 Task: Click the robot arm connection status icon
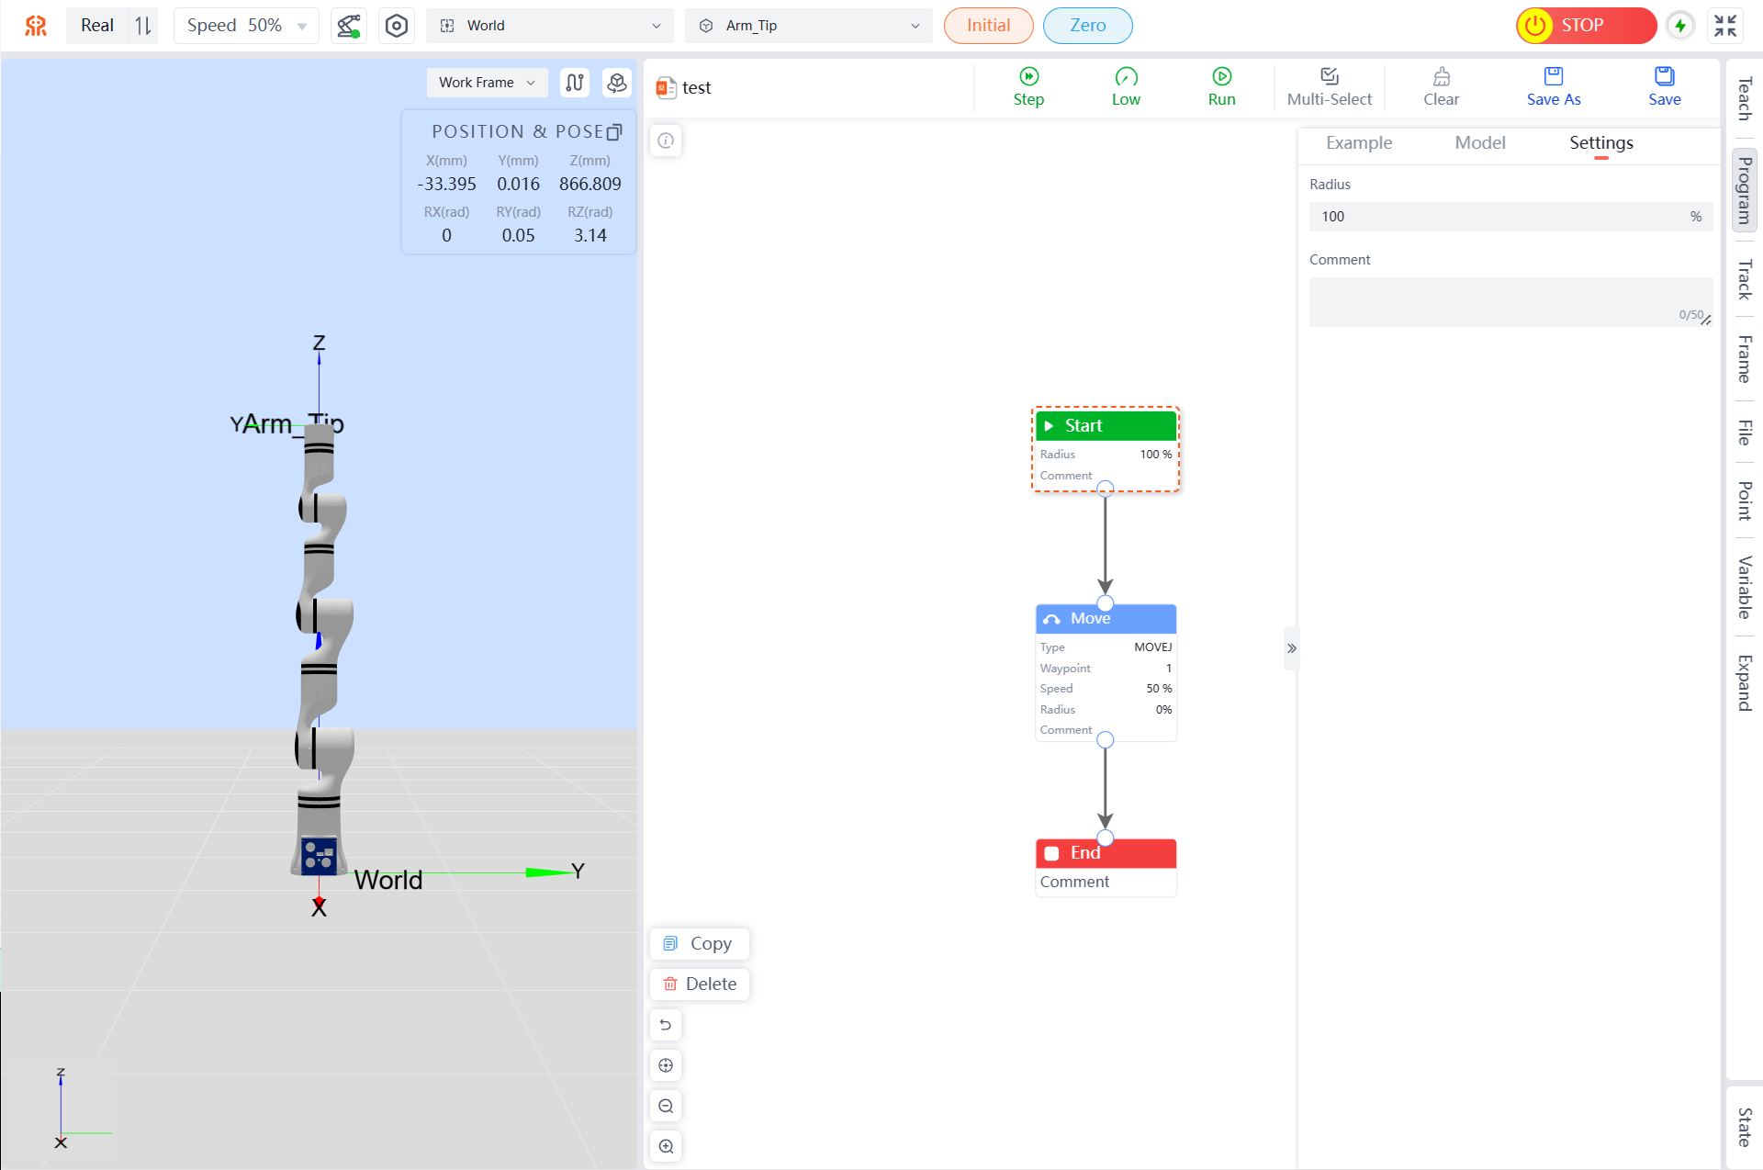coord(348,26)
